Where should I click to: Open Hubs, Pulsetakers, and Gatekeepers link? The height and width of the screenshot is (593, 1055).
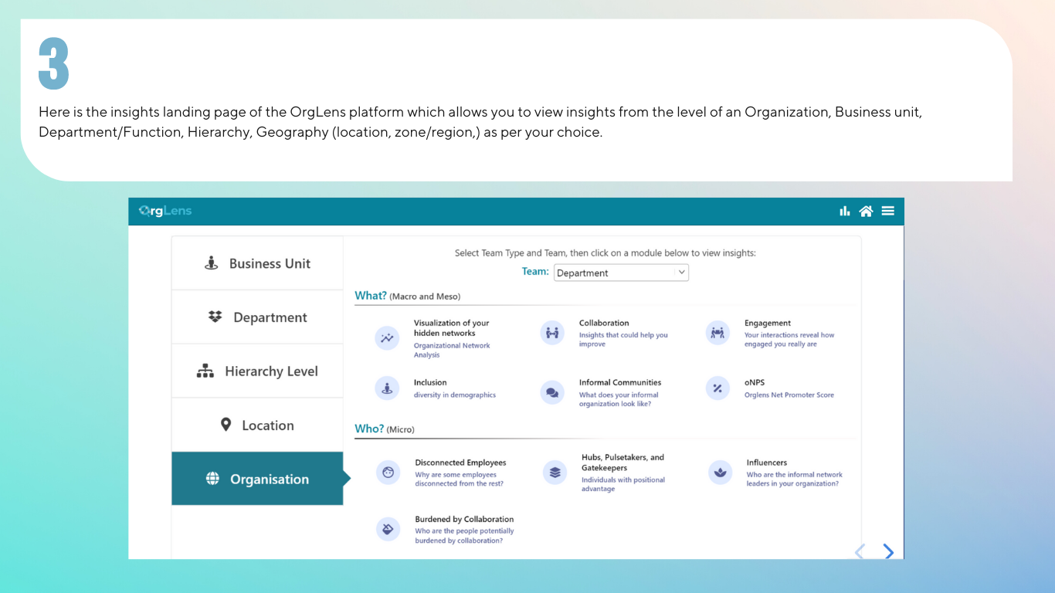[622, 463]
